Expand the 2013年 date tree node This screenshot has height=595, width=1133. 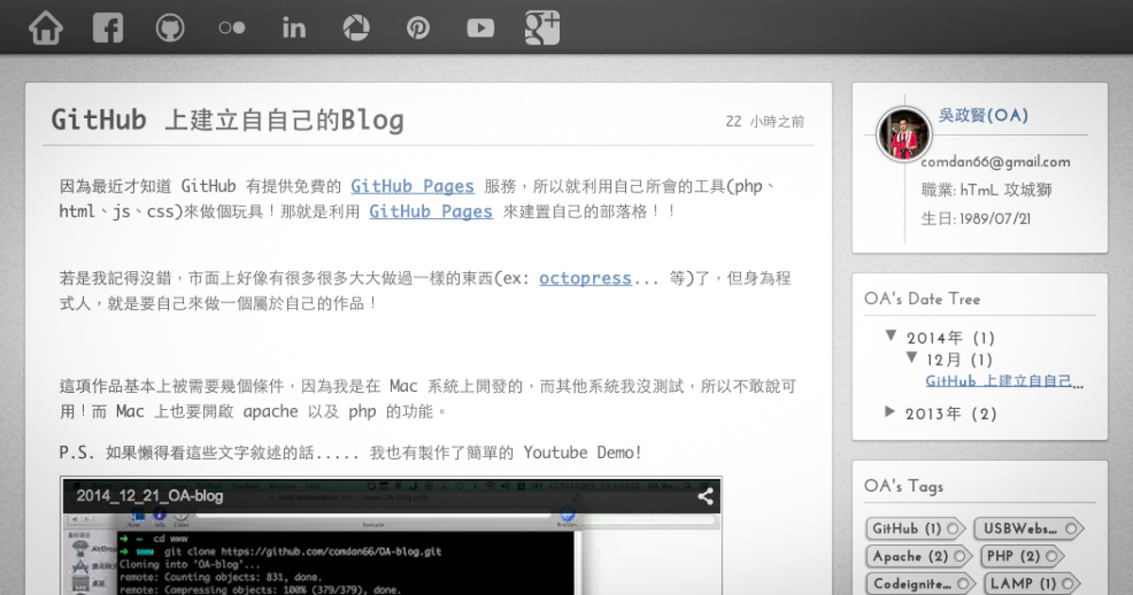click(890, 412)
